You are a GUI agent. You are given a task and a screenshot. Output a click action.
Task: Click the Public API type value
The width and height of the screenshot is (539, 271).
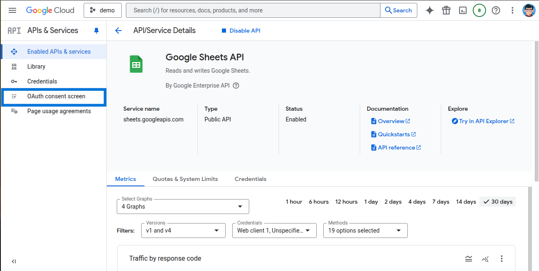(218, 119)
